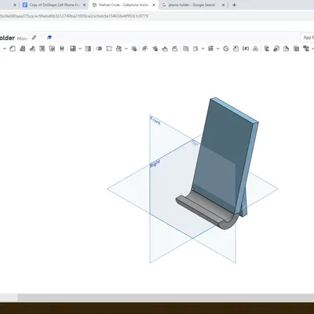Click the stacked-lines tool icon in toolbar
Screen dimensions: 314x314
point(210,49)
